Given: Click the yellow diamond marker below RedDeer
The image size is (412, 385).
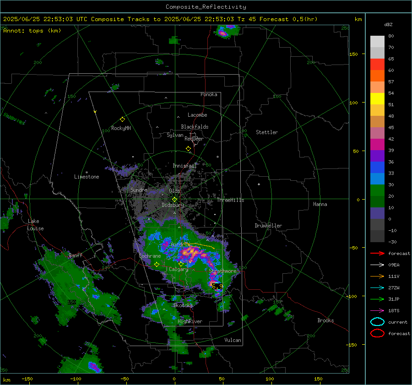Looking at the screenshot, I should coord(188,149).
